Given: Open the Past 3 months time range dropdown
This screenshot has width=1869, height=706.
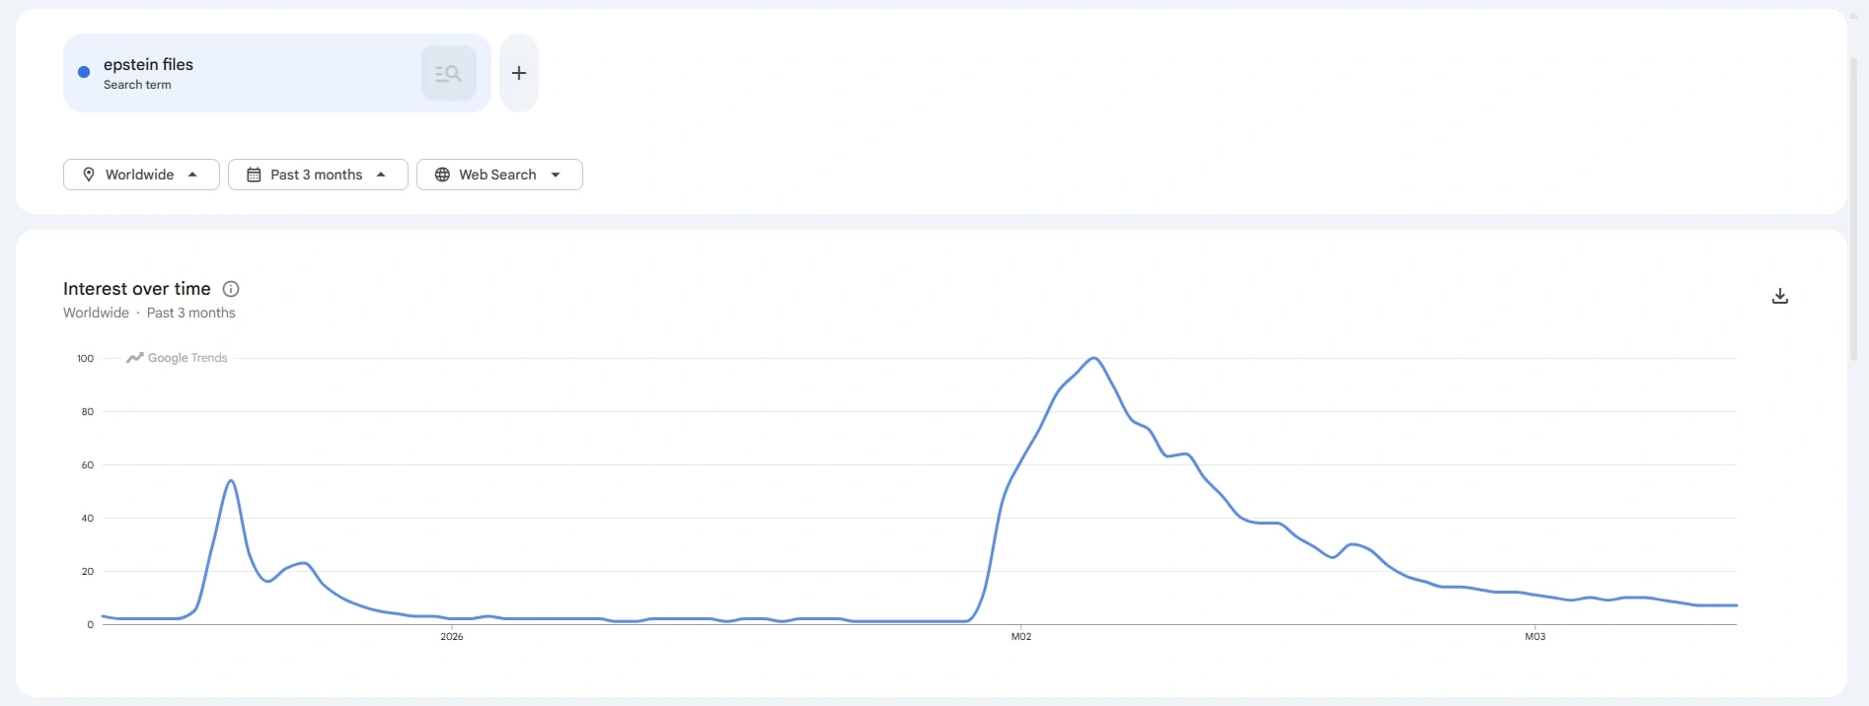Looking at the screenshot, I should tap(318, 175).
